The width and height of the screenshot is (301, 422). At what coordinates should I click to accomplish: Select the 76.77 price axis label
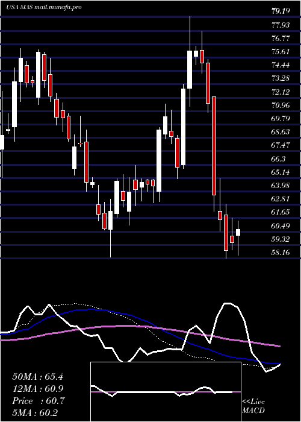pos(281,38)
